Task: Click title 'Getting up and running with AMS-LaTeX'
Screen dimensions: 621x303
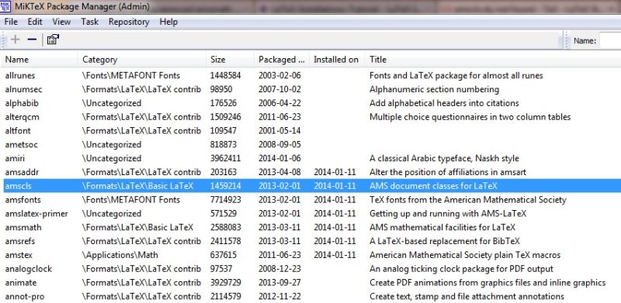Action: [448, 214]
